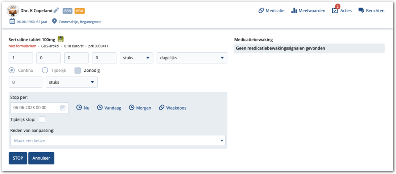Open the Medicatie menu item
Screen dimensions: 396x174
tap(271, 11)
